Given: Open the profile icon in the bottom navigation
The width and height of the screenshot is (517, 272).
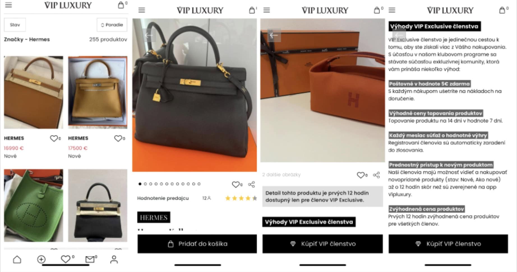Looking at the screenshot, I should [x=114, y=259].
